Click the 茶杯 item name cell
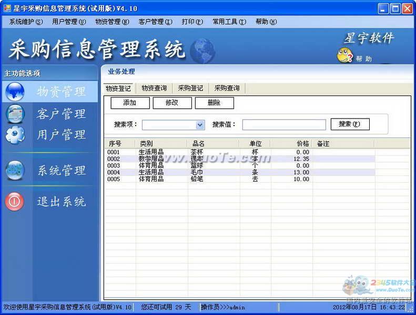Image resolution: width=416 pixels, height=315 pixels. coord(197,152)
